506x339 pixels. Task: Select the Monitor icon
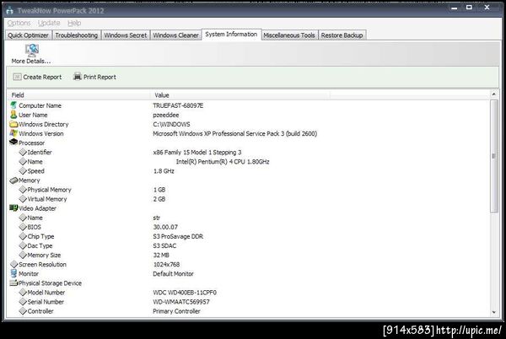pos(13,273)
